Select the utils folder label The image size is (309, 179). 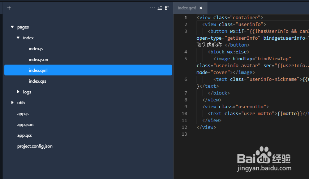pyautogui.click(x=21, y=103)
